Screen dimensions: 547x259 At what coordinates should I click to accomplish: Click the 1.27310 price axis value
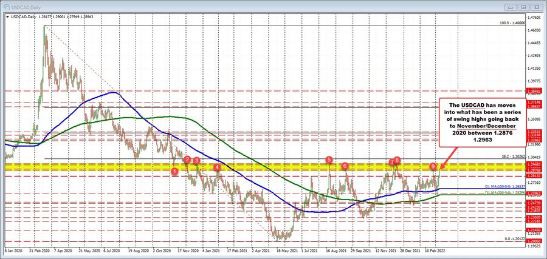point(534,183)
